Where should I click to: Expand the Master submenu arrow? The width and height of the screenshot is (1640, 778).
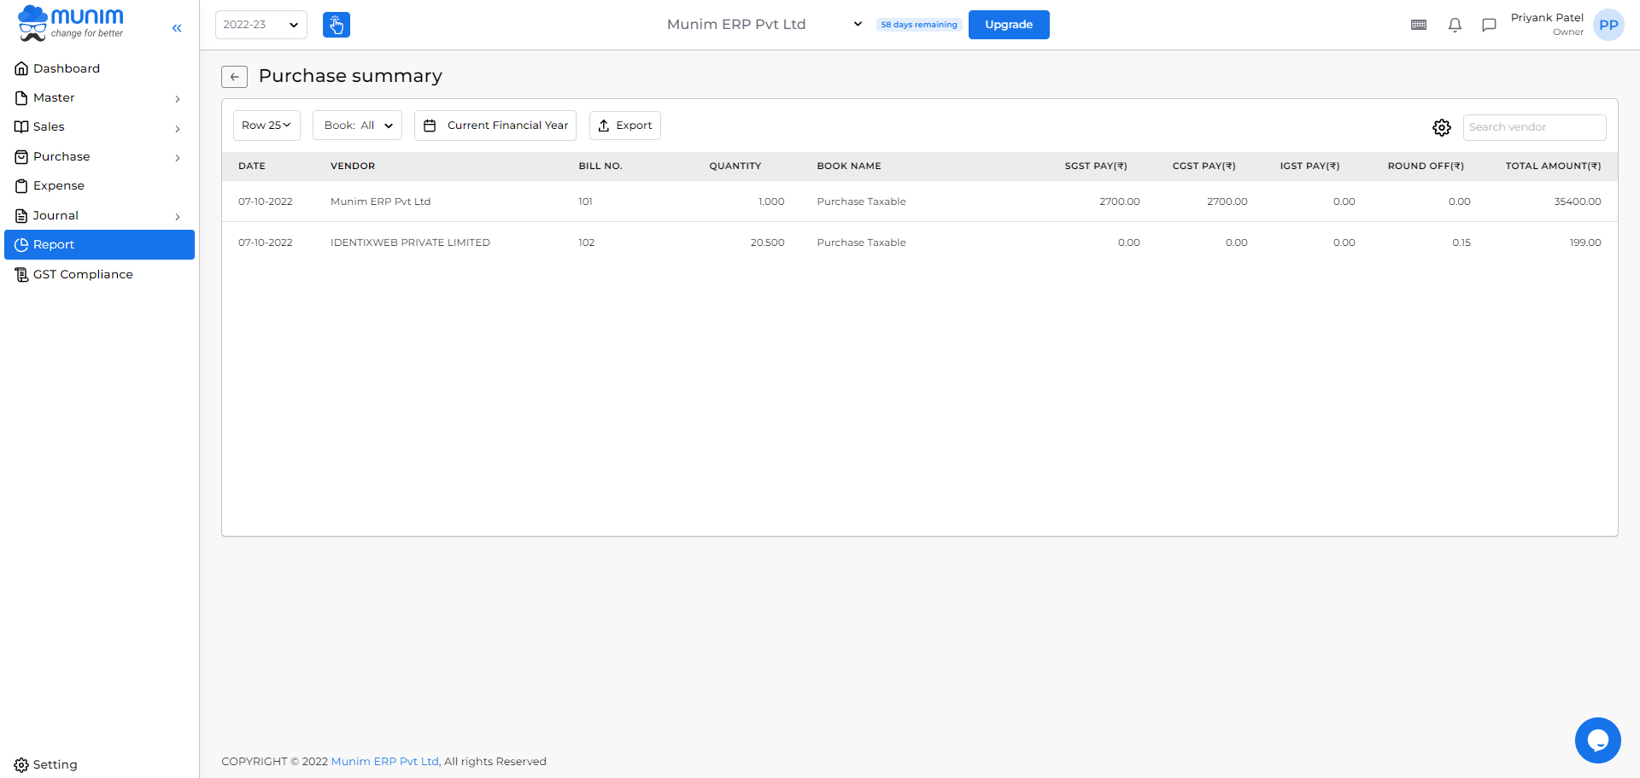(x=178, y=99)
